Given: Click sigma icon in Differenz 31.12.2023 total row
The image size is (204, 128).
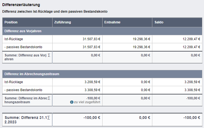Looking at the screenshot, I should click(49, 118).
